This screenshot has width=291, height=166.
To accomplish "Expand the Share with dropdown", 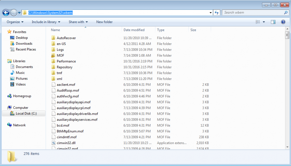I will 78,22.
